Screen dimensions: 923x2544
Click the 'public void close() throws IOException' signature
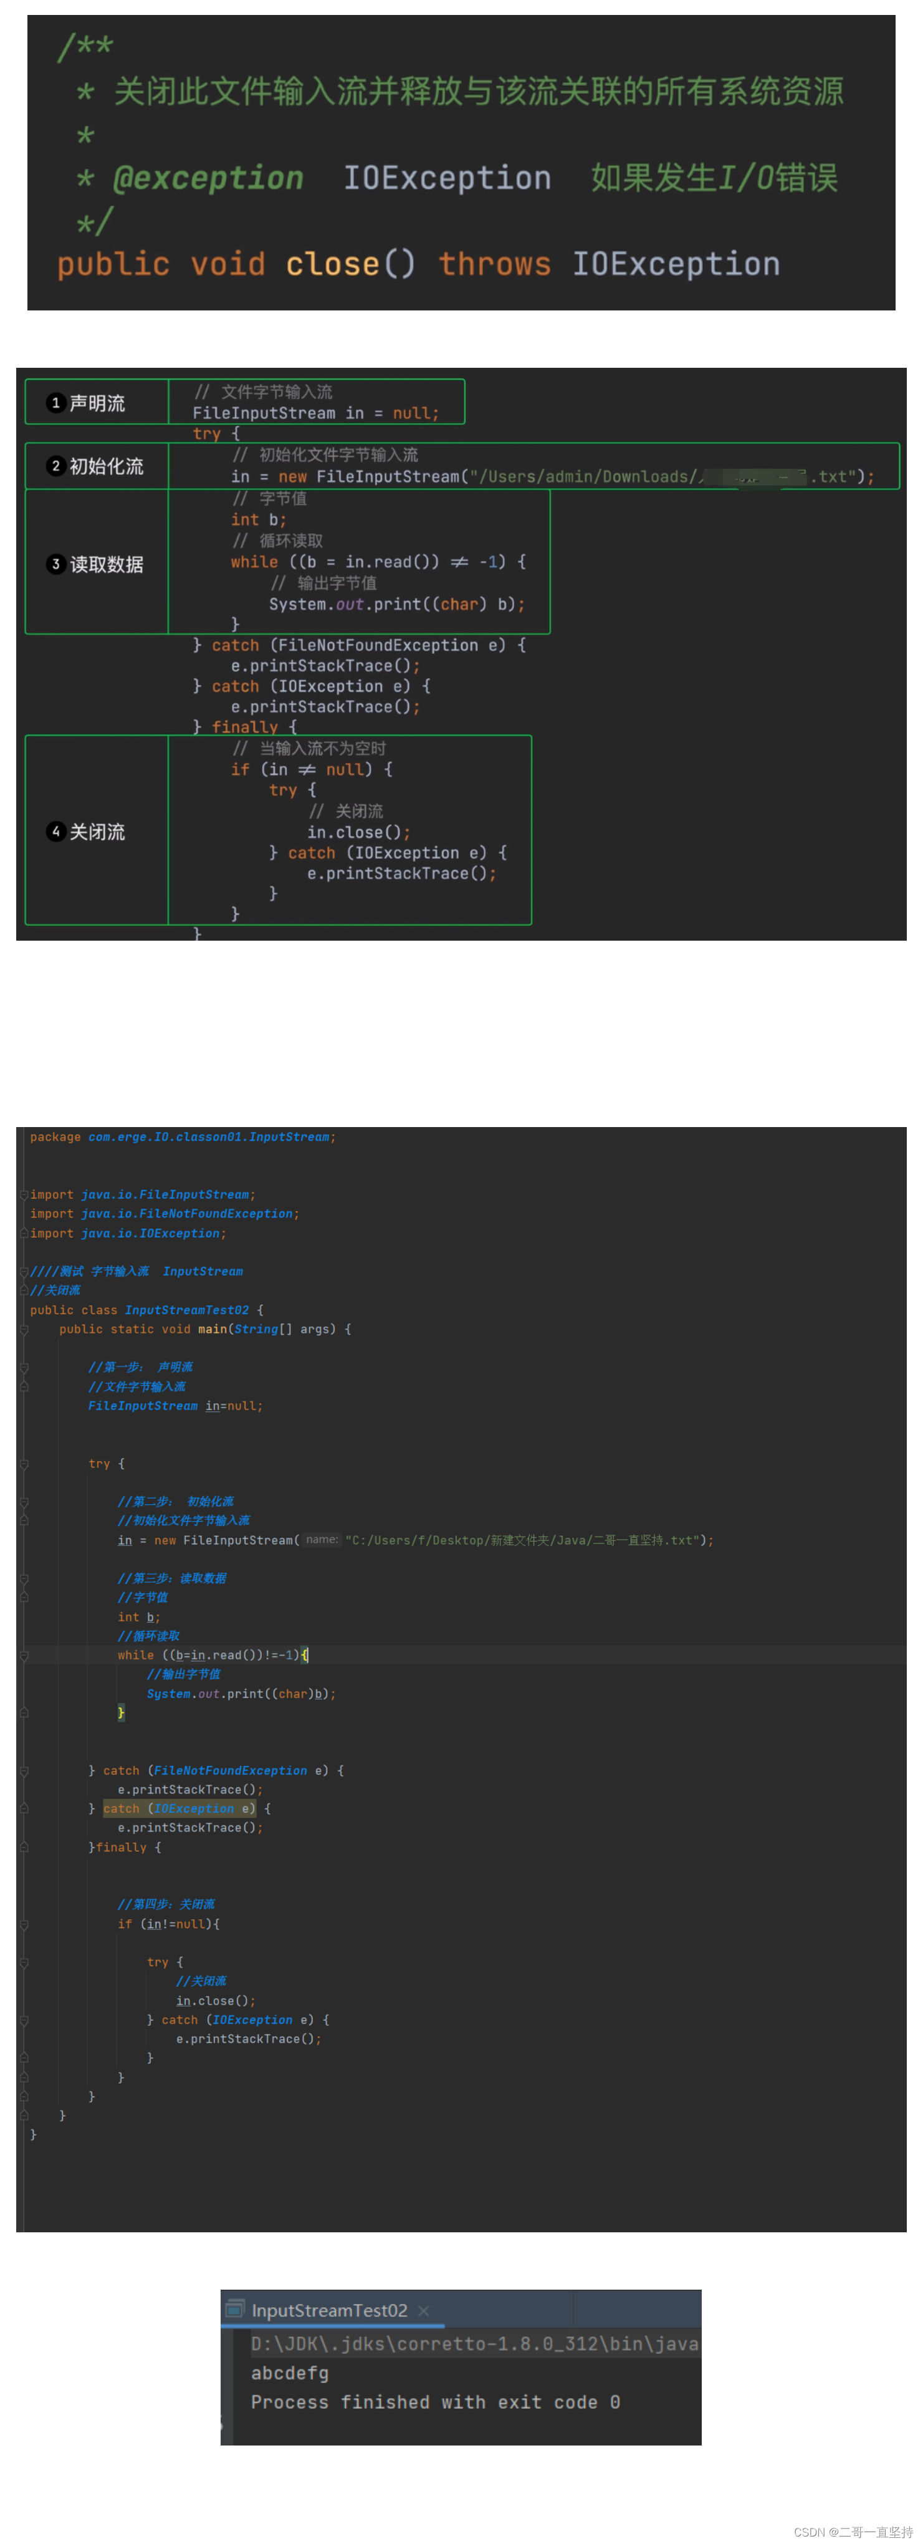pos(419,264)
